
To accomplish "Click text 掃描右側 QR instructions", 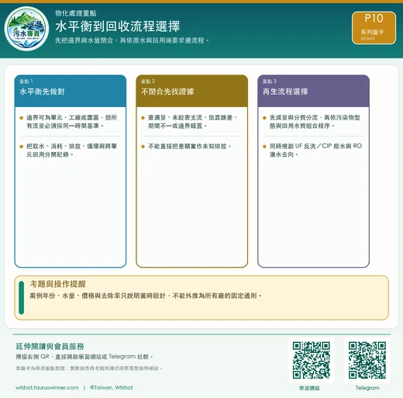I will 84,357.
